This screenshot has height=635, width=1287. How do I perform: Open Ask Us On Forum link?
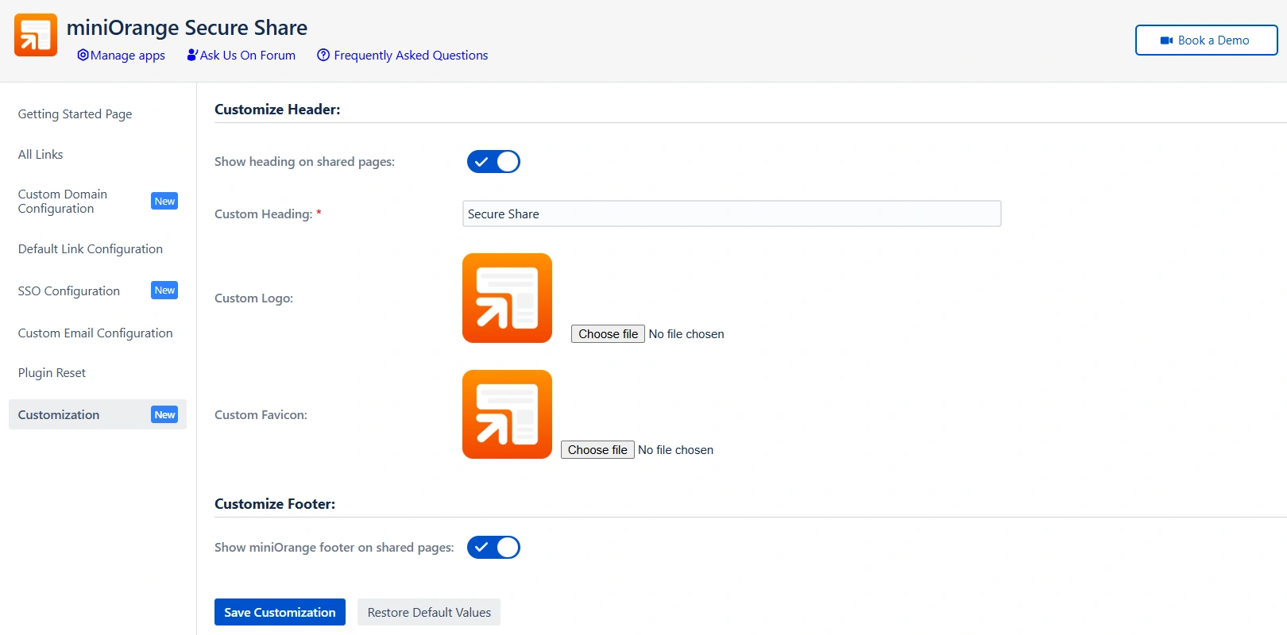click(241, 55)
